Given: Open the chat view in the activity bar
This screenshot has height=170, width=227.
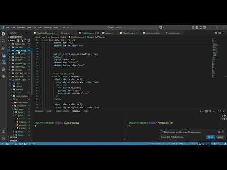Looking at the screenshot, I should (3, 69).
